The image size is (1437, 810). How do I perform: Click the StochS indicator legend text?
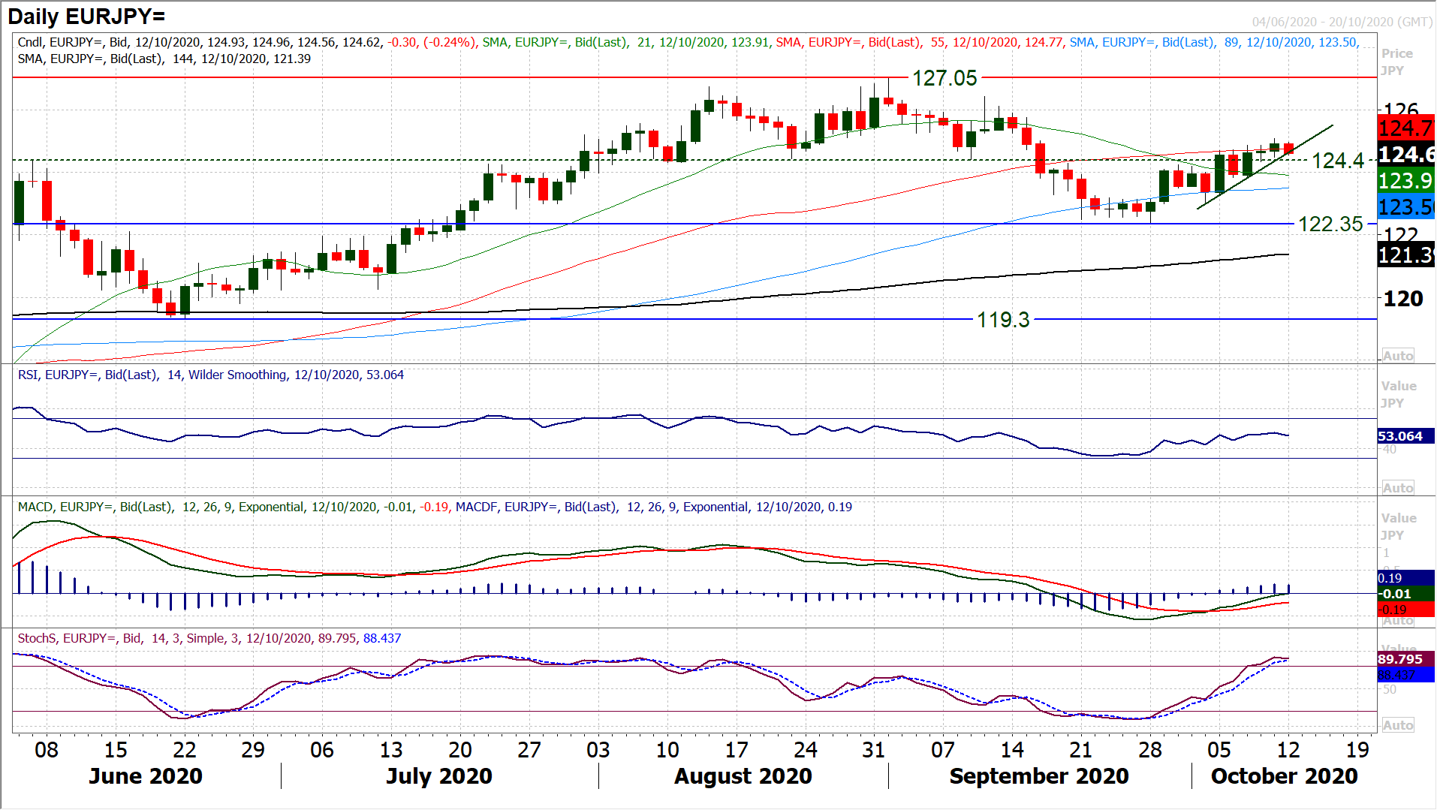[209, 638]
